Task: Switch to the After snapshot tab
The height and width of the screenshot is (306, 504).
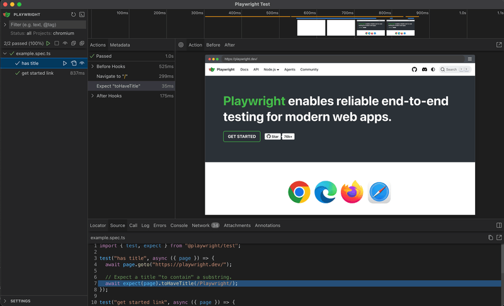Action: (x=229, y=45)
